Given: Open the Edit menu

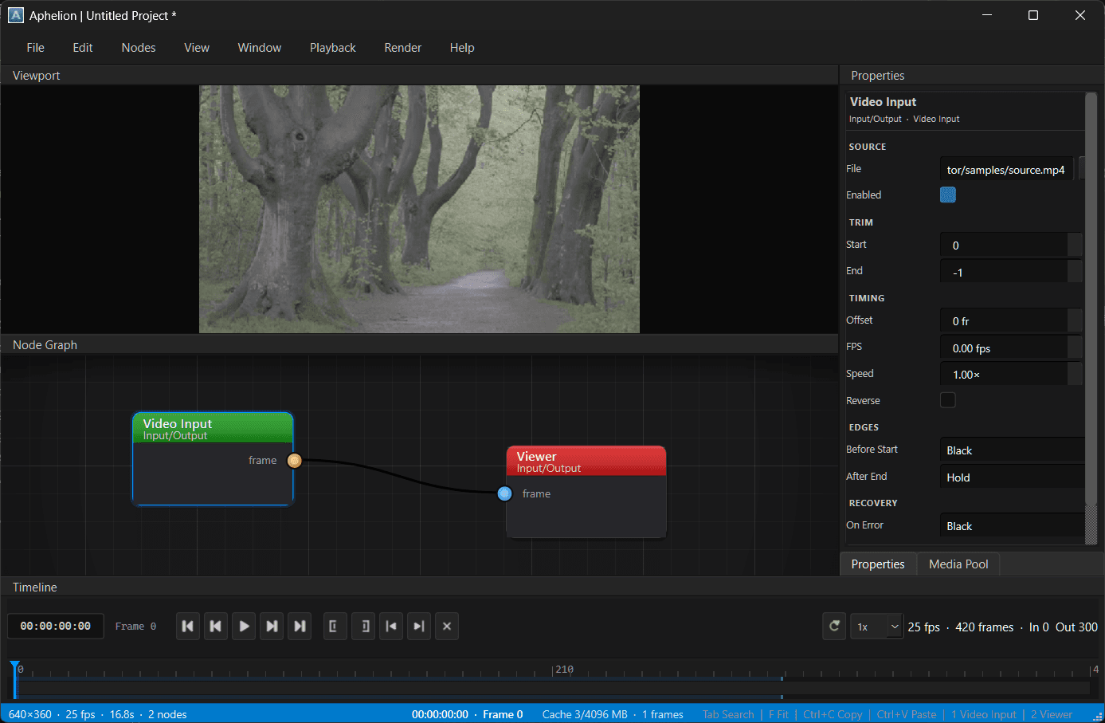Looking at the screenshot, I should (x=83, y=48).
